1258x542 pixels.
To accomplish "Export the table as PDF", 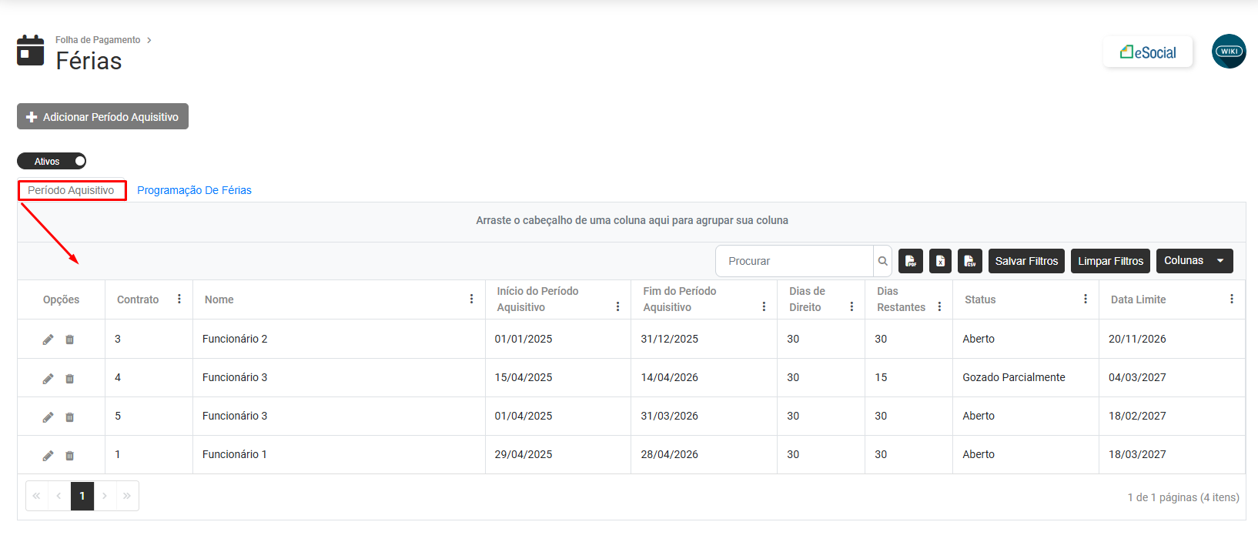I will pyautogui.click(x=910, y=261).
